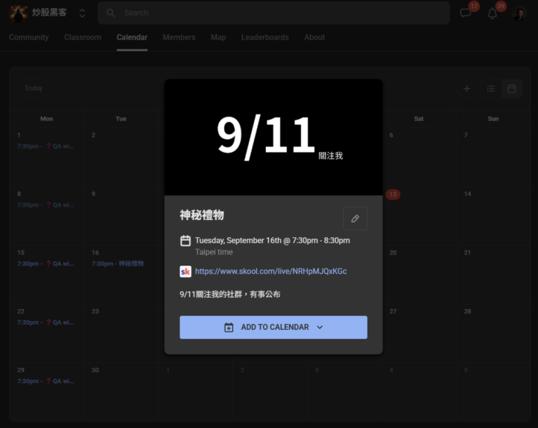The height and width of the screenshot is (428, 538).
Task: Open the QA event on Monday the 1st
Action: pos(46,147)
